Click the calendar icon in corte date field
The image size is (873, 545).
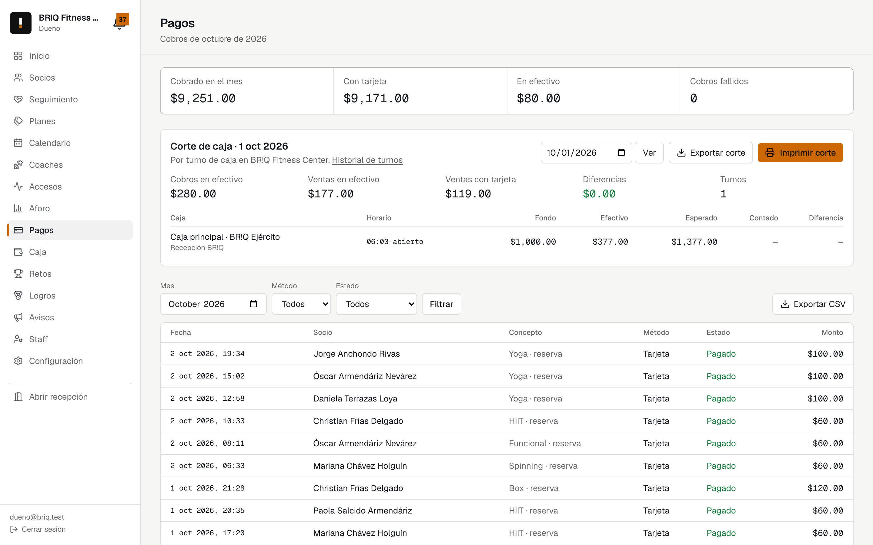621,153
